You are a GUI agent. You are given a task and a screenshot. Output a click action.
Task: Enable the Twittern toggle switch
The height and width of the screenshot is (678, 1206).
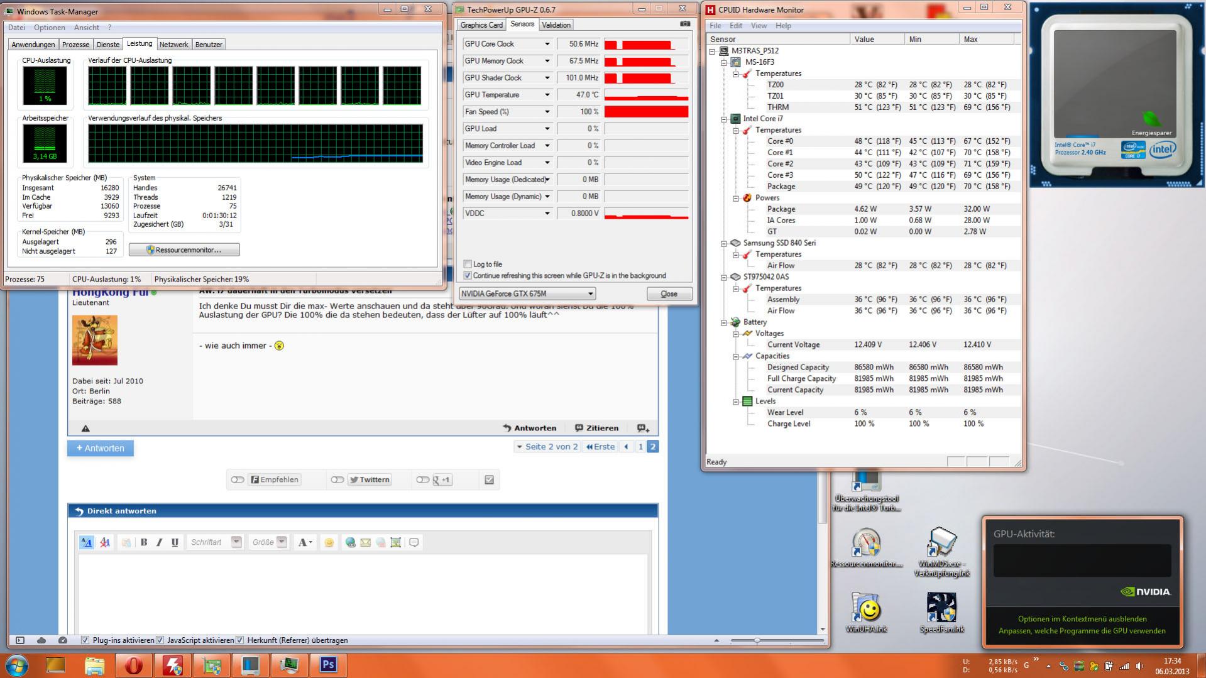pyautogui.click(x=337, y=480)
